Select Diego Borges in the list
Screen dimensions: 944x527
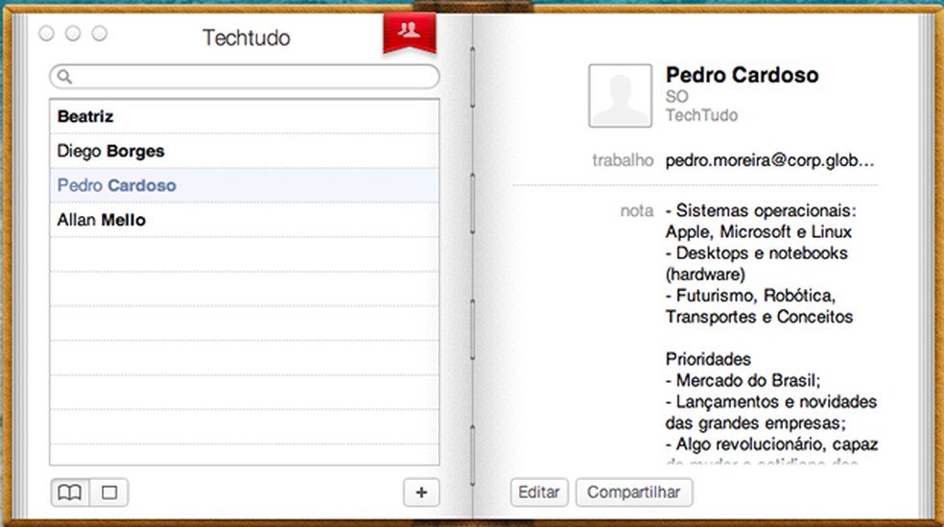click(110, 151)
